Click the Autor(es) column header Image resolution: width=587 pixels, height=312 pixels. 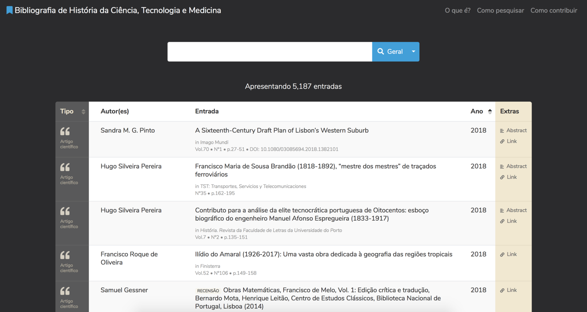(x=115, y=111)
